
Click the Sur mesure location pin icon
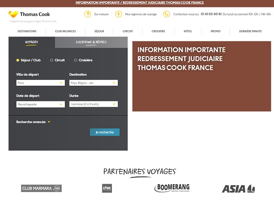88,14
